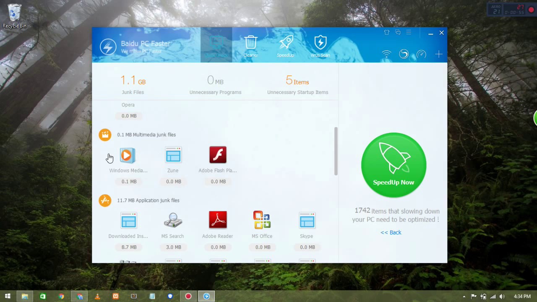537x302 pixels.
Task: Click the Skype junk item icon
Action: [x=307, y=221]
